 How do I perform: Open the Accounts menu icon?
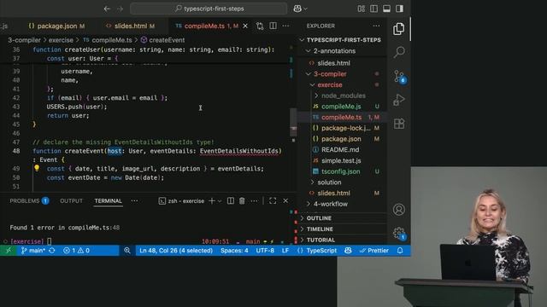pos(399,210)
